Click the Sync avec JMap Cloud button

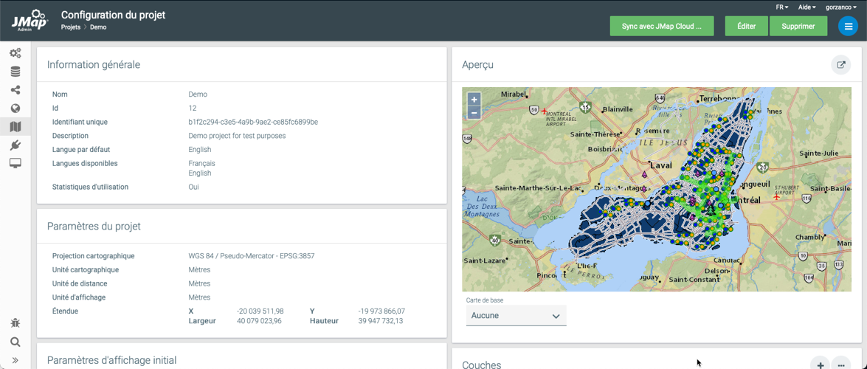[661, 27]
